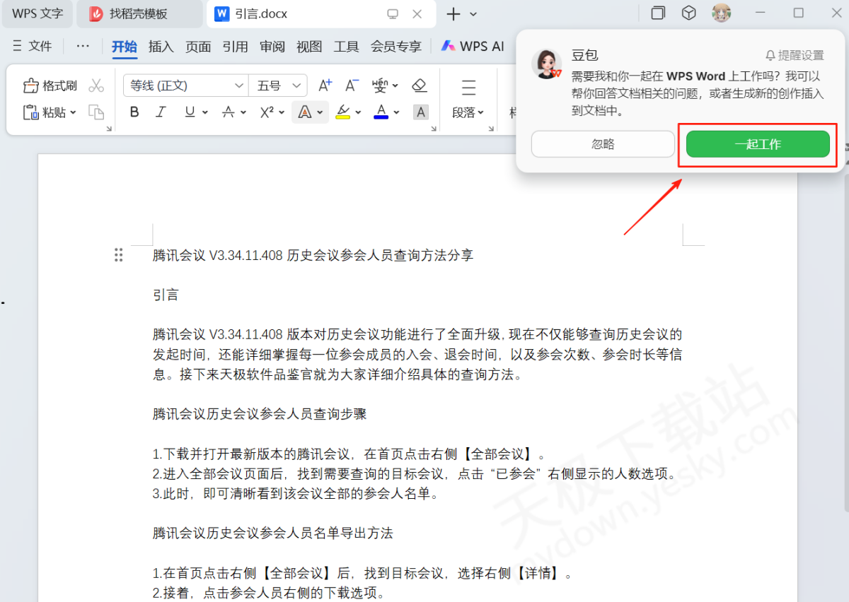The image size is (849, 602).
Task: Switch to the WPS 文字 tab
Action: [x=37, y=14]
